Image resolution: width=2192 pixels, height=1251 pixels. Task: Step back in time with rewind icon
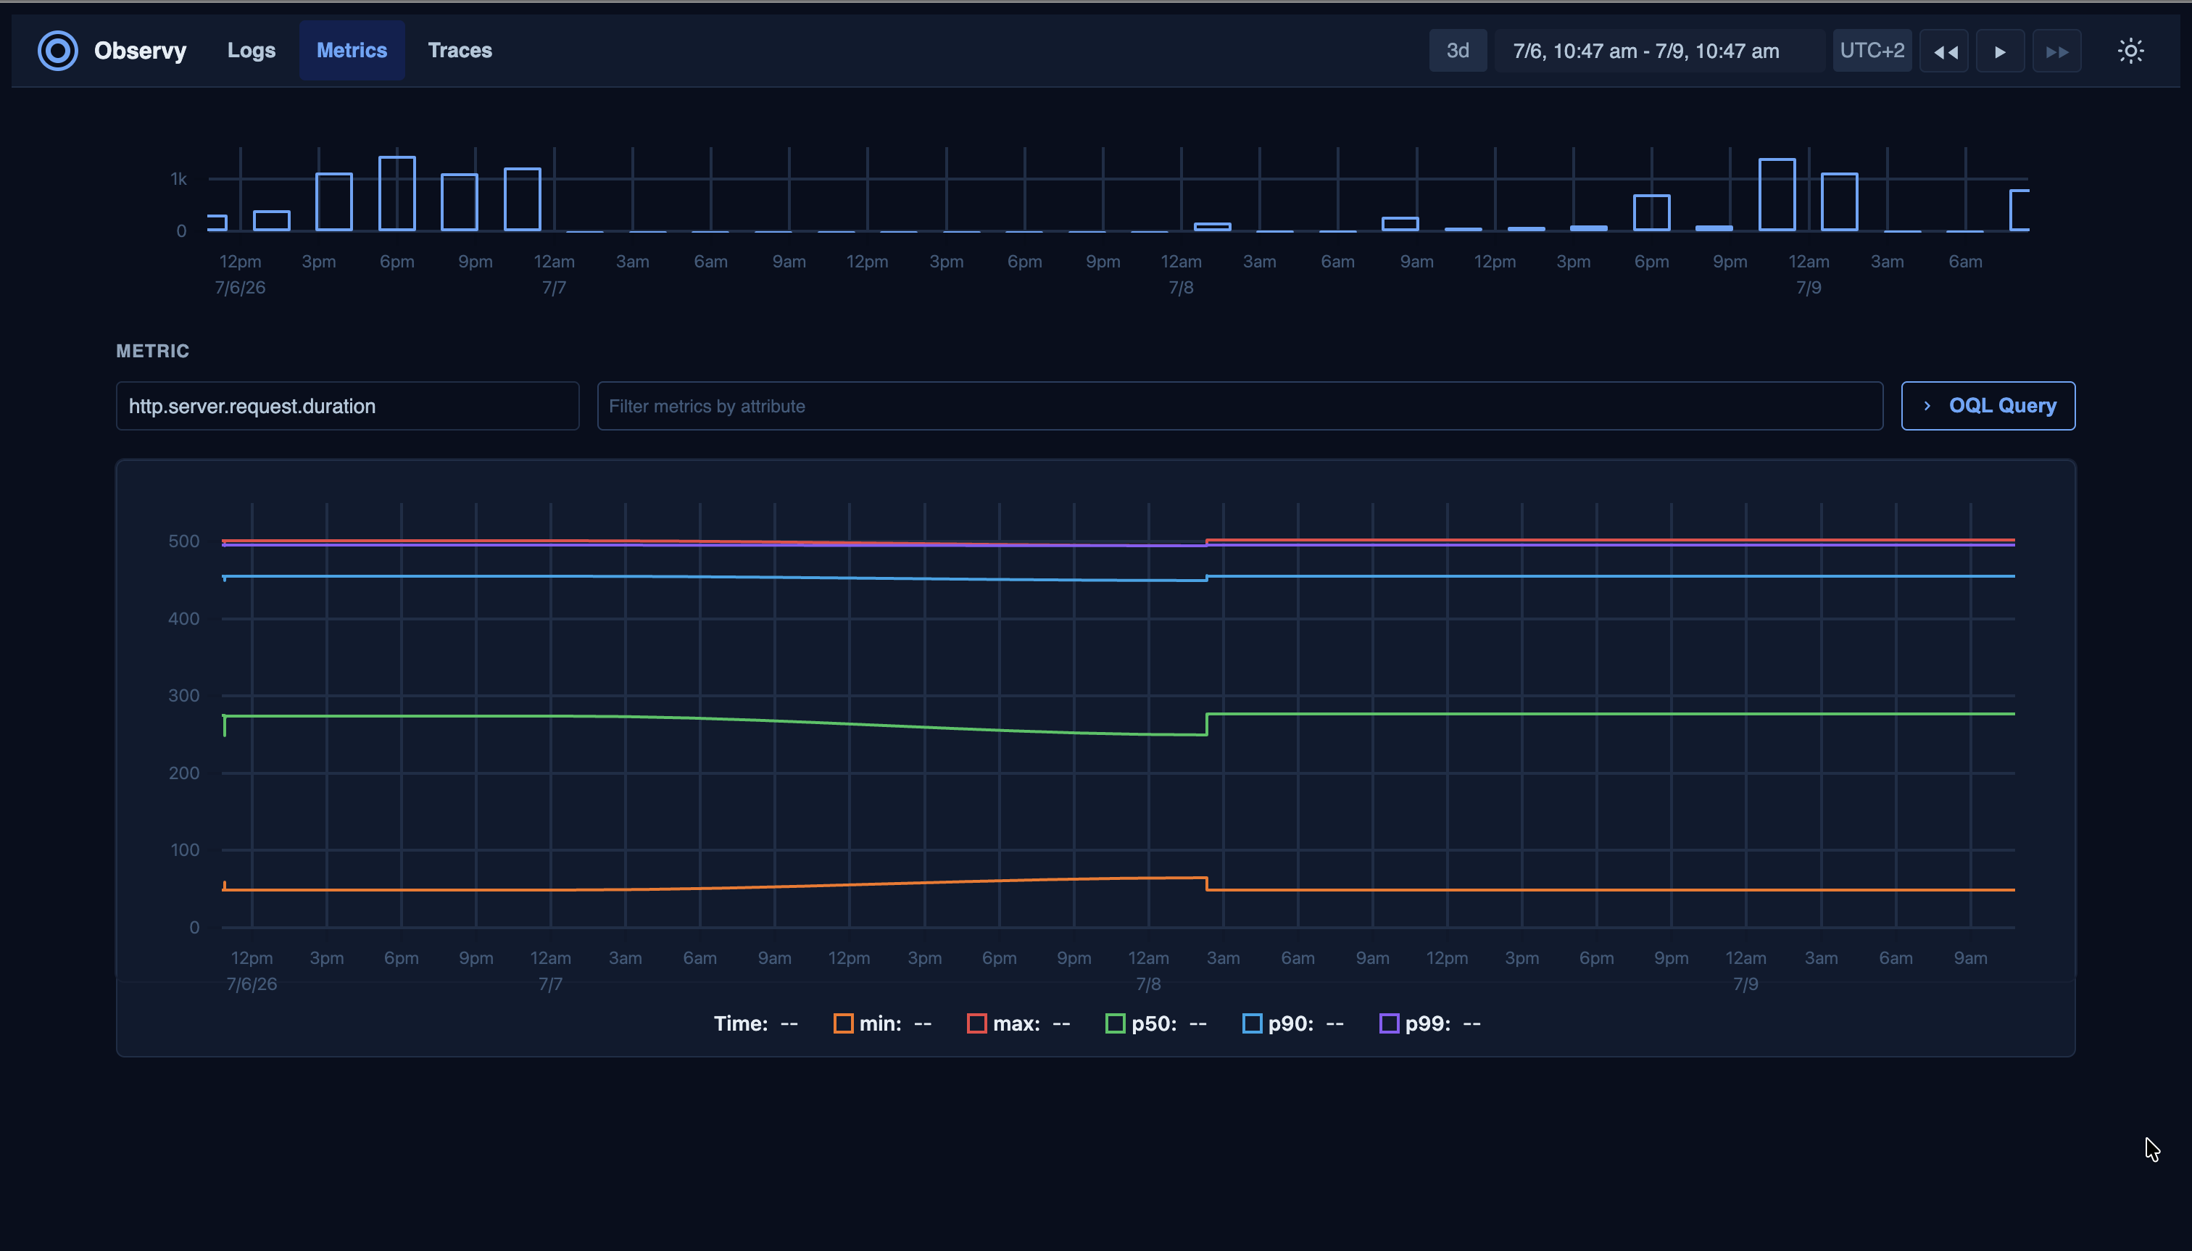[x=1943, y=51]
